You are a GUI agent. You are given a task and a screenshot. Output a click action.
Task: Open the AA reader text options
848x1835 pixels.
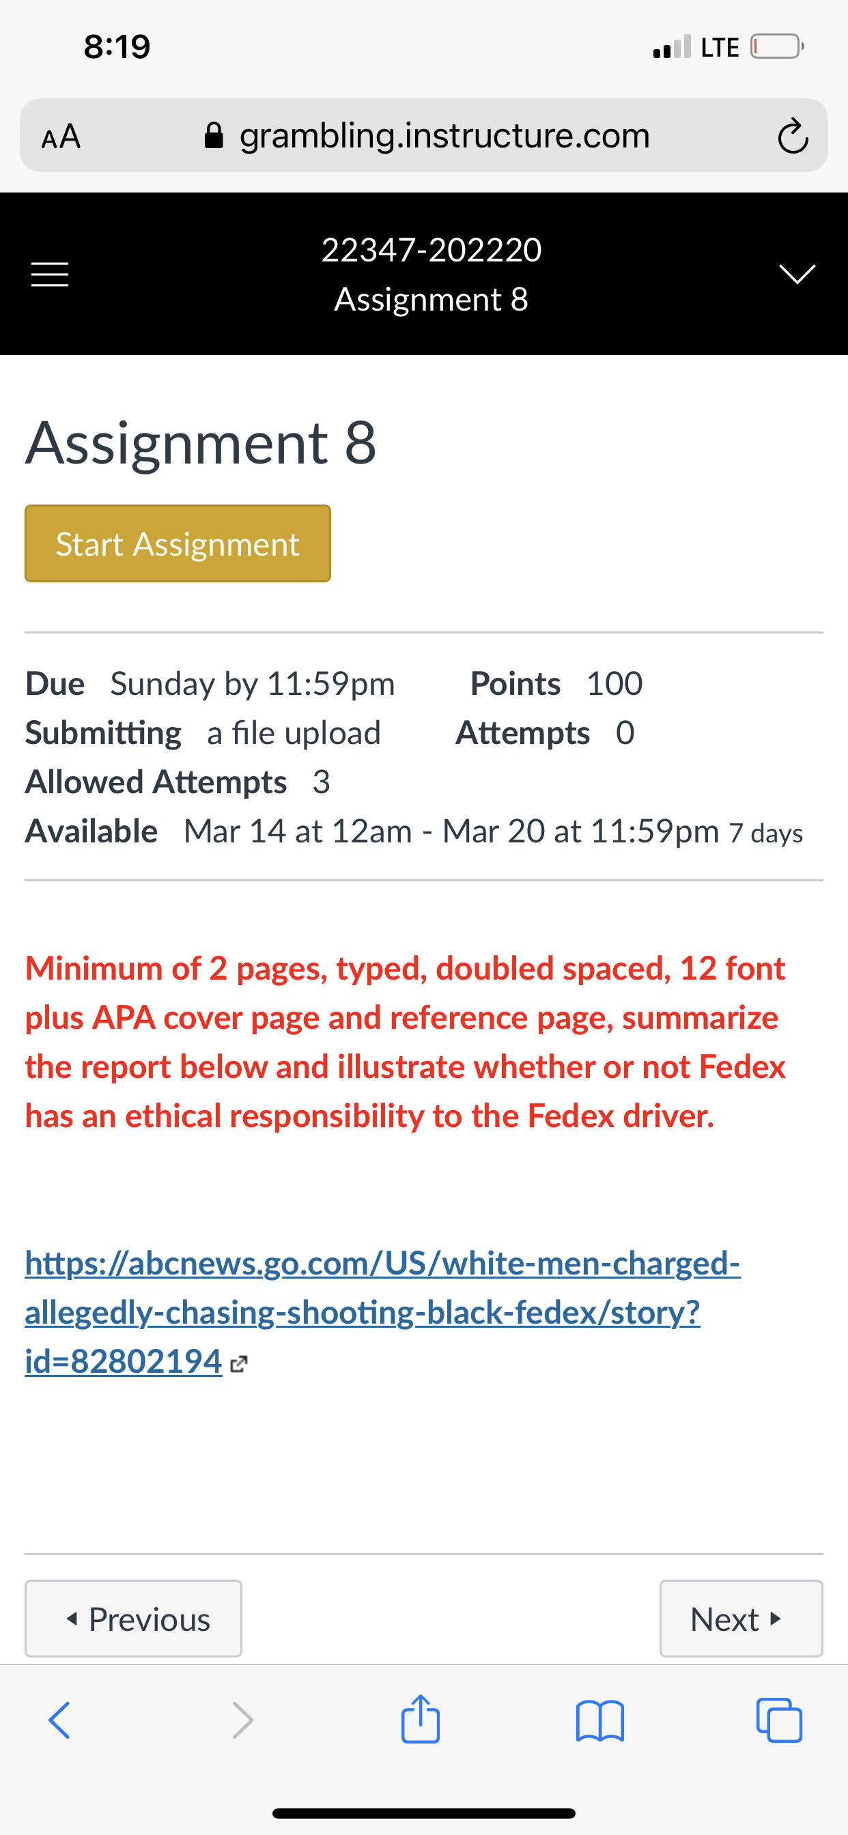pyautogui.click(x=61, y=136)
